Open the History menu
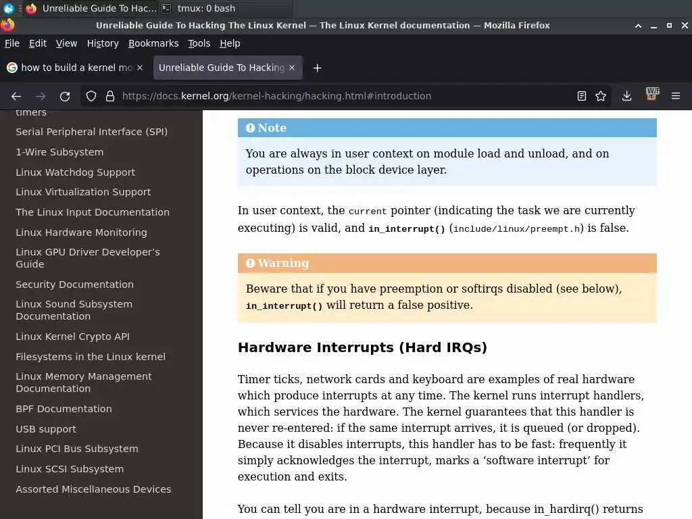The width and height of the screenshot is (692, 519). tap(103, 43)
